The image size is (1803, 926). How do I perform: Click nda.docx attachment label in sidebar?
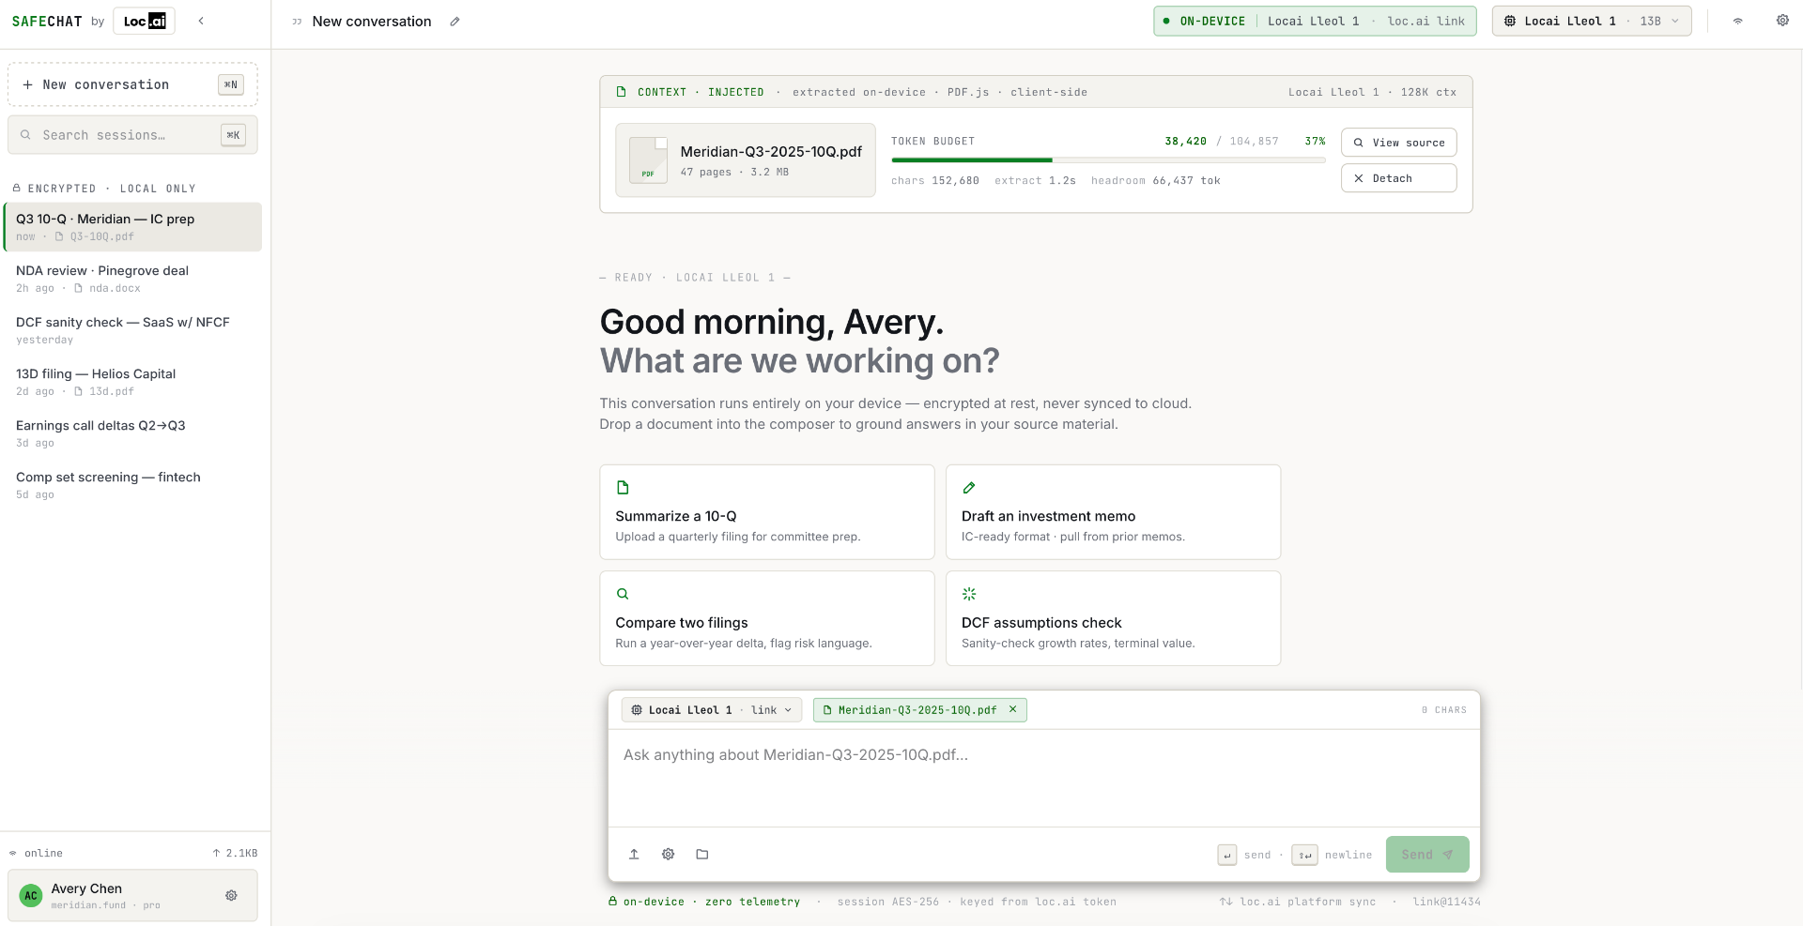(x=108, y=288)
